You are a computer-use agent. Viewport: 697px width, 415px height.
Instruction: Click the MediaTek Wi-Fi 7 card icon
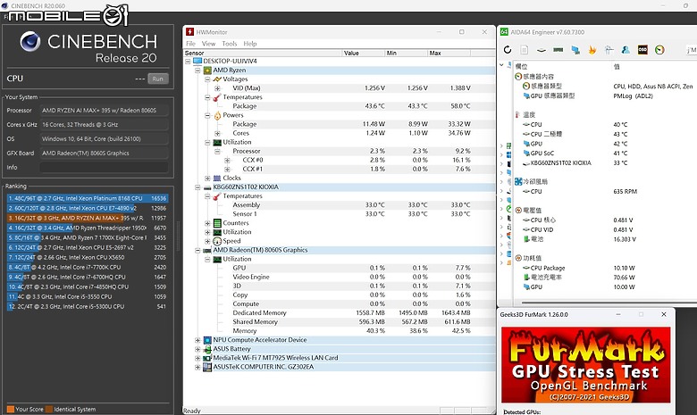coord(207,358)
